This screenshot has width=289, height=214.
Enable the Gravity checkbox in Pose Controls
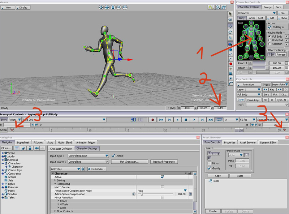[209, 168]
